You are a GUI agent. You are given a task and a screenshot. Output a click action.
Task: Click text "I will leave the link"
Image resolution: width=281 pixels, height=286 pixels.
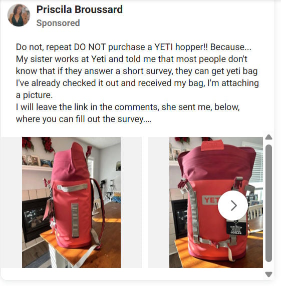52,107
